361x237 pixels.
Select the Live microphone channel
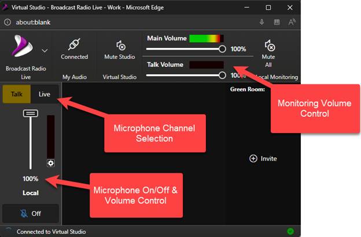coord(45,94)
